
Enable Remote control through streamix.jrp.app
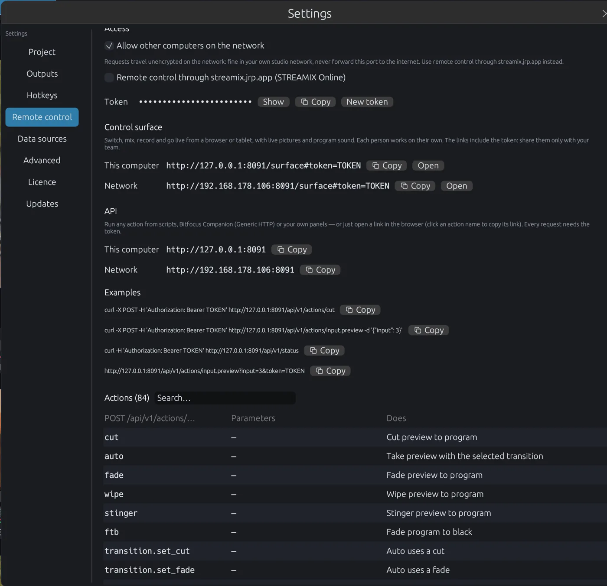[x=109, y=78]
